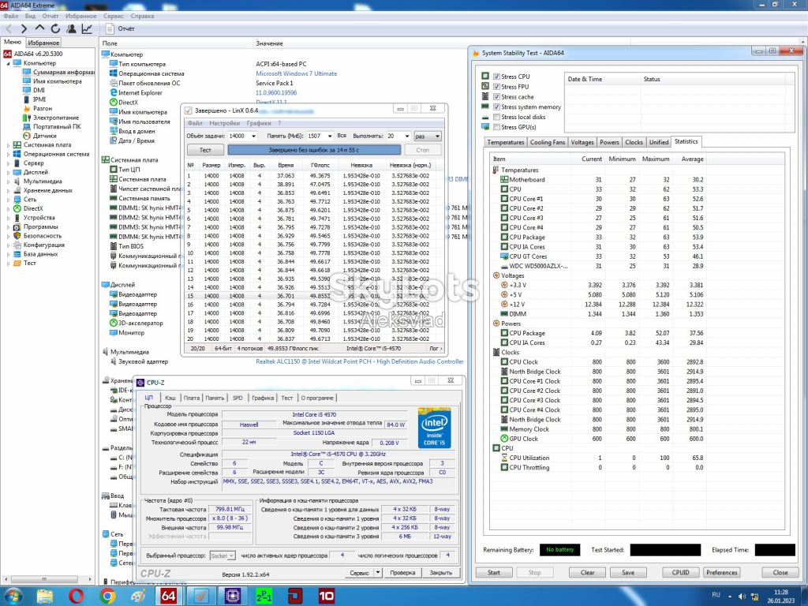Image resolution: width=808 pixels, height=606 pixels.
Task: Click the Проверка button in CPU-Z
Action: [x=402, y=573]
